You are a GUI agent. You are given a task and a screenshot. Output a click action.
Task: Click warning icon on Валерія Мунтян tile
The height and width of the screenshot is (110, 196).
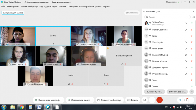coord(108,48)
